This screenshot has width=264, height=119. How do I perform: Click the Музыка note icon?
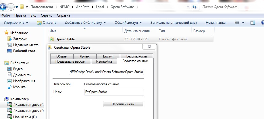pos(9,87)
